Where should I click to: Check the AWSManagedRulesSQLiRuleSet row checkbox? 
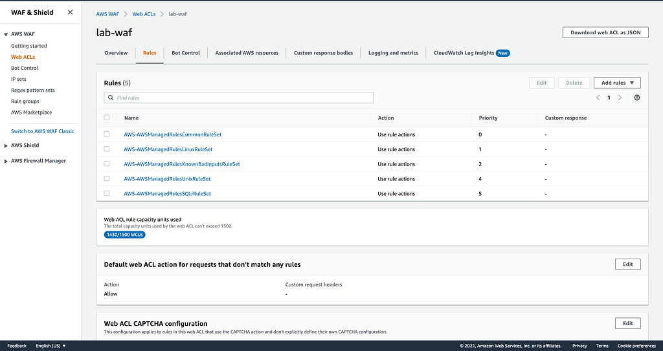point(107,193)
